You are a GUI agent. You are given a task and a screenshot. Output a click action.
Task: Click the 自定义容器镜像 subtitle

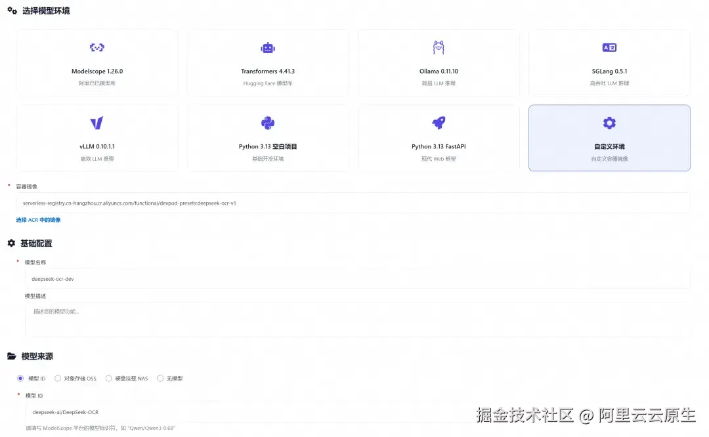click(609, 159)
